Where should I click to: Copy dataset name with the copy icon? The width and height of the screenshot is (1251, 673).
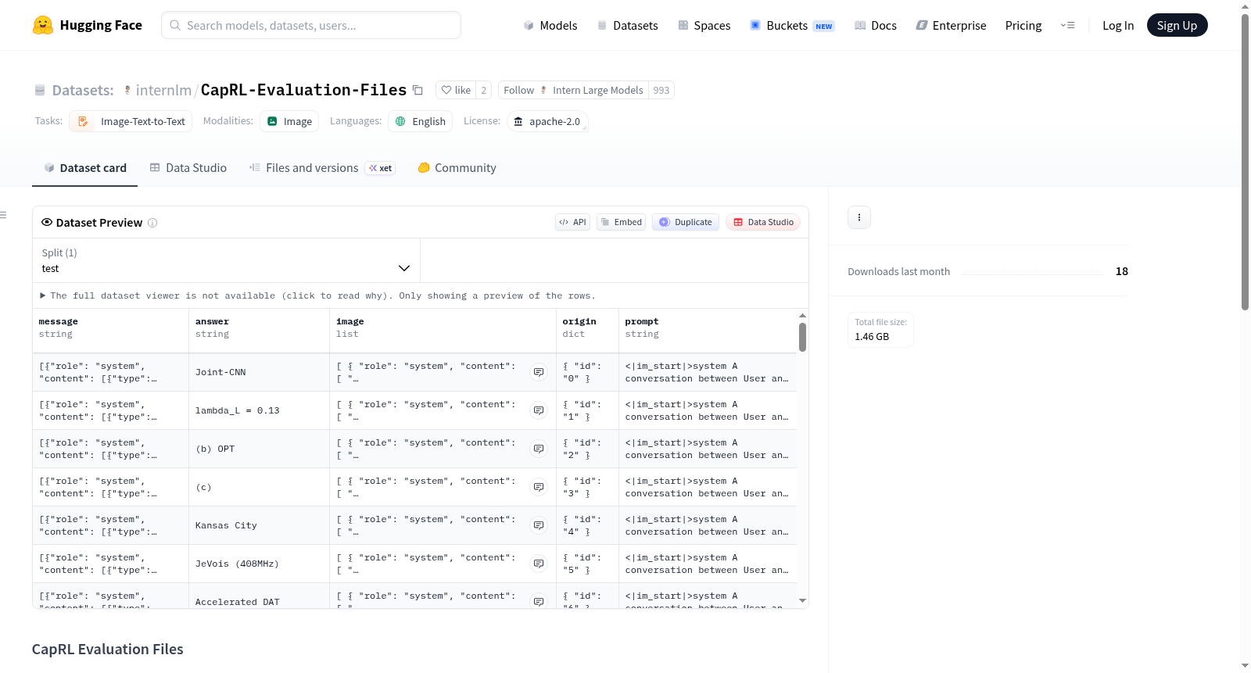[418, 90]
